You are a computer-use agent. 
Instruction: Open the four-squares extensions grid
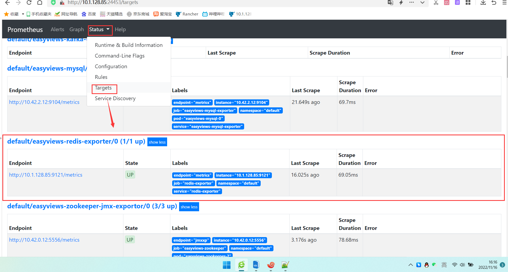click(468, 3)
